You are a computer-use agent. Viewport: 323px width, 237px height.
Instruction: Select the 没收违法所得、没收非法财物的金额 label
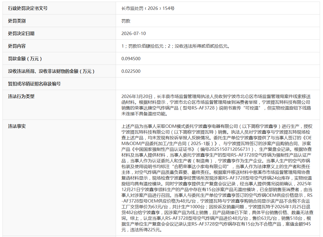click(51, 71)
